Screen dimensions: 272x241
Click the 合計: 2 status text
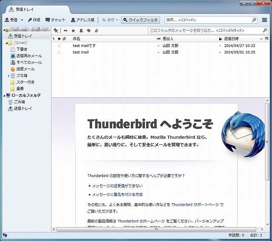coord(256,235)
